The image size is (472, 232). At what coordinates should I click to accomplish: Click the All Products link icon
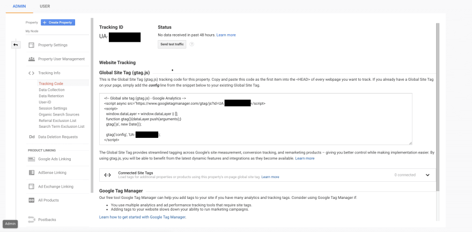click(32, 200)
